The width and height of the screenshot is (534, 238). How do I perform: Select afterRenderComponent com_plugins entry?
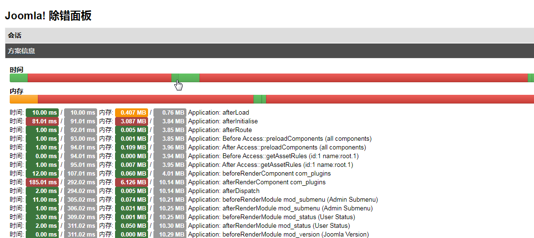tap(256, 182)
